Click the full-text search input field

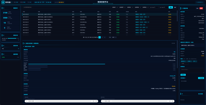point(67,7)
